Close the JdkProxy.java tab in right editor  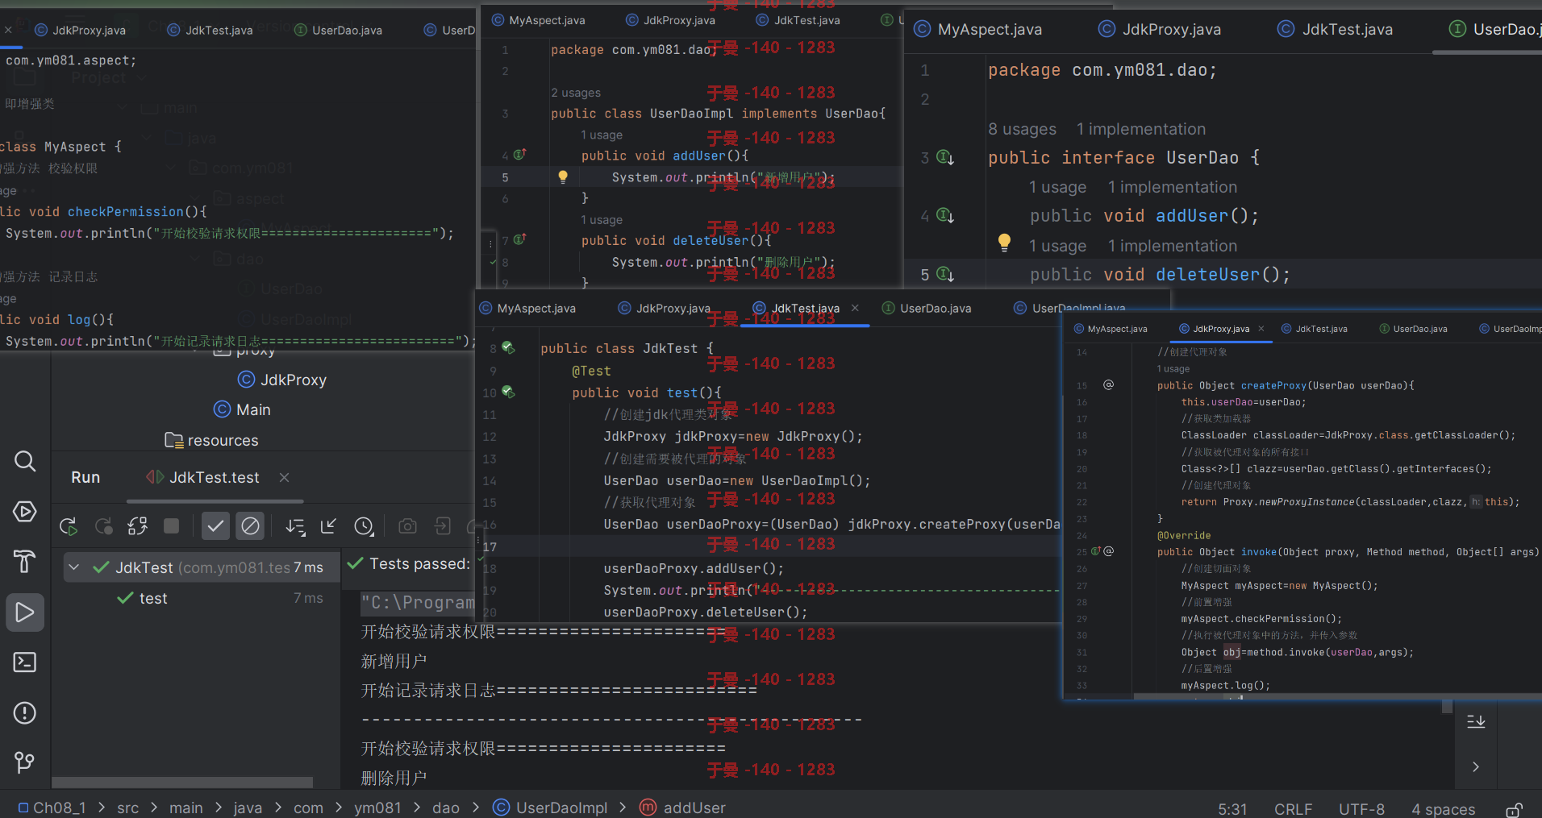(1261, 328)
